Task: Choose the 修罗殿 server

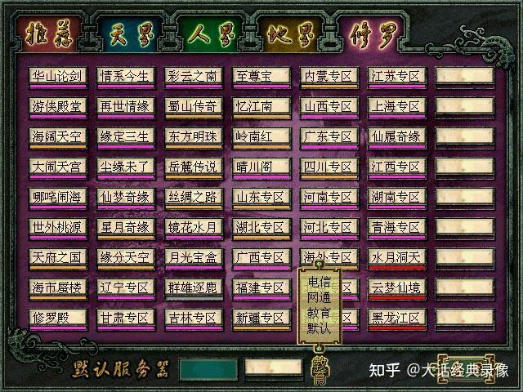Action: coord(57,319)
